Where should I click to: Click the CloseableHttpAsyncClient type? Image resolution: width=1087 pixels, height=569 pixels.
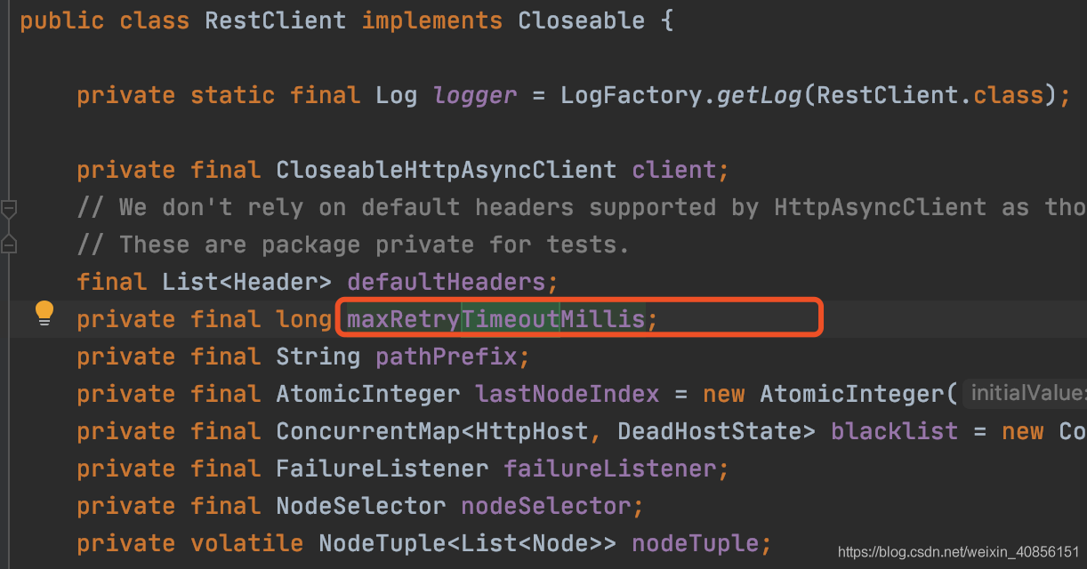(446, 170)
